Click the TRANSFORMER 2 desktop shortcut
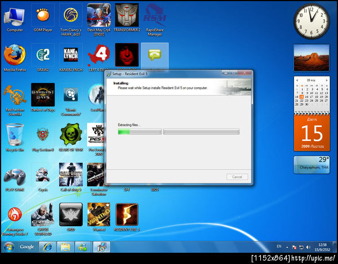The width and height of the screenshot is (338, 264). [127, 19]
